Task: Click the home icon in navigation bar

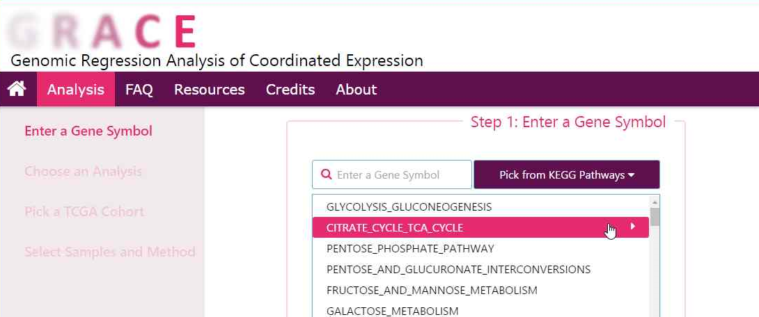Action: tap(17, 89)
